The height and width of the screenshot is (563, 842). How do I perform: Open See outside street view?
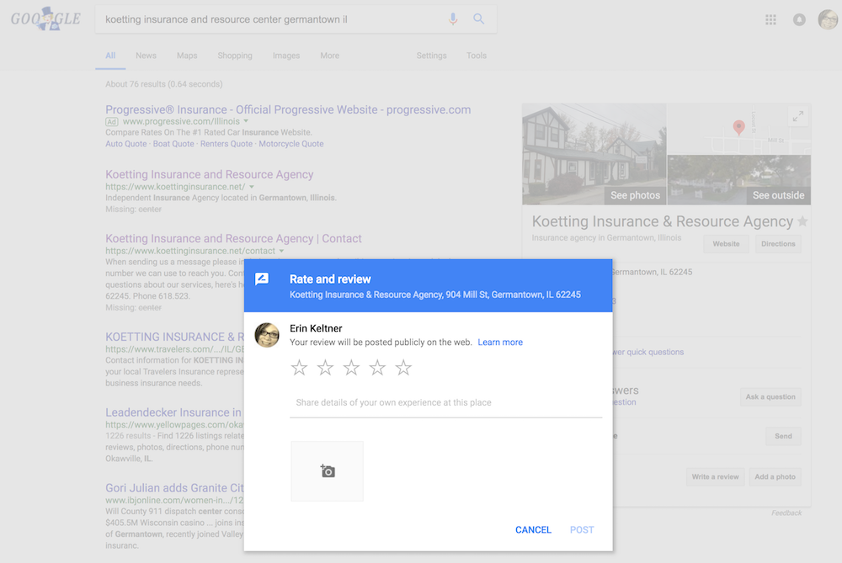click(739, 180)
